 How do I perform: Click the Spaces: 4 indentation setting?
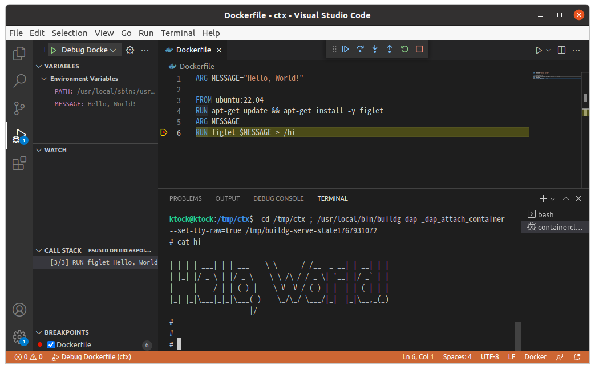(x=457, y=356)
